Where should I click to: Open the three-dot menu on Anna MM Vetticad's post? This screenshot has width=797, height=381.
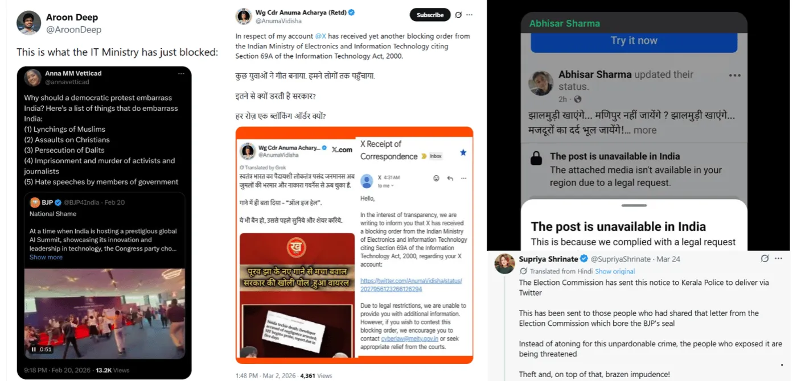pos(181,73)
